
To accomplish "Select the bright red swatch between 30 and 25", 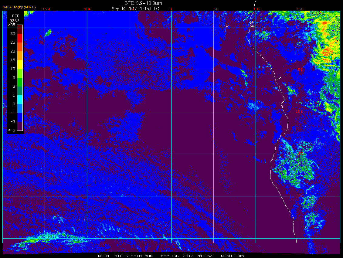I will click(20, 38).
